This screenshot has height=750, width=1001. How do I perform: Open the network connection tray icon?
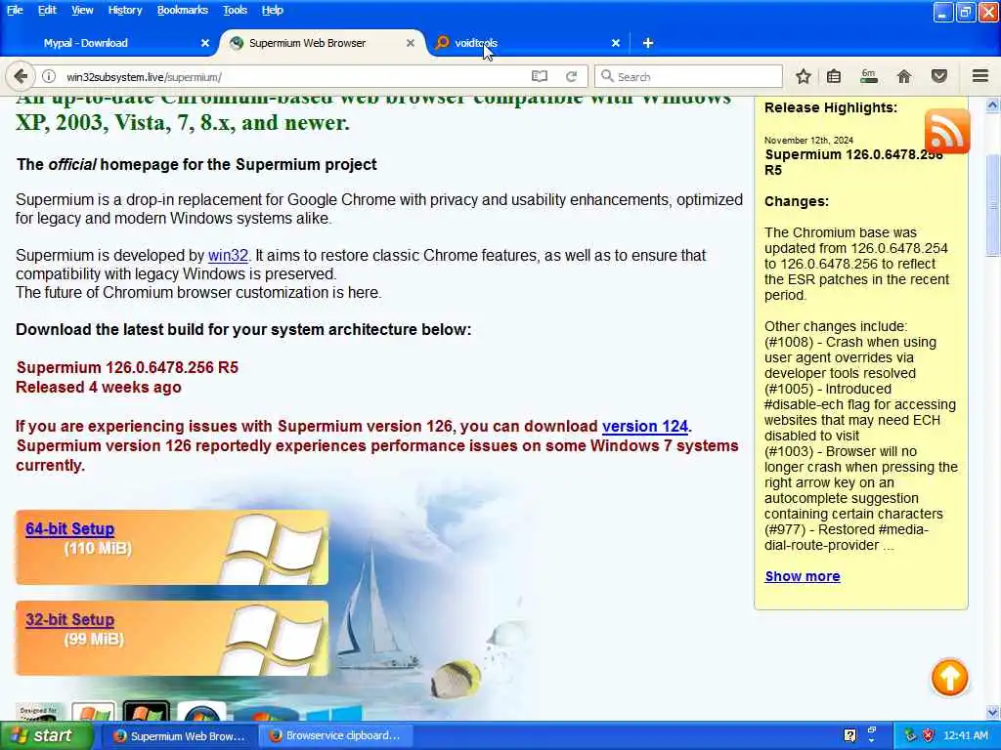910,735
